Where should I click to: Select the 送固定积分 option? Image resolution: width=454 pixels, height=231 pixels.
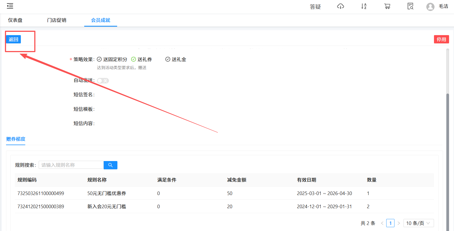coord(112,59)
